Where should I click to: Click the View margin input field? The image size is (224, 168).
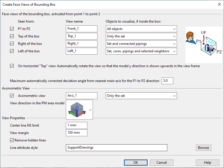coord(76,133)
